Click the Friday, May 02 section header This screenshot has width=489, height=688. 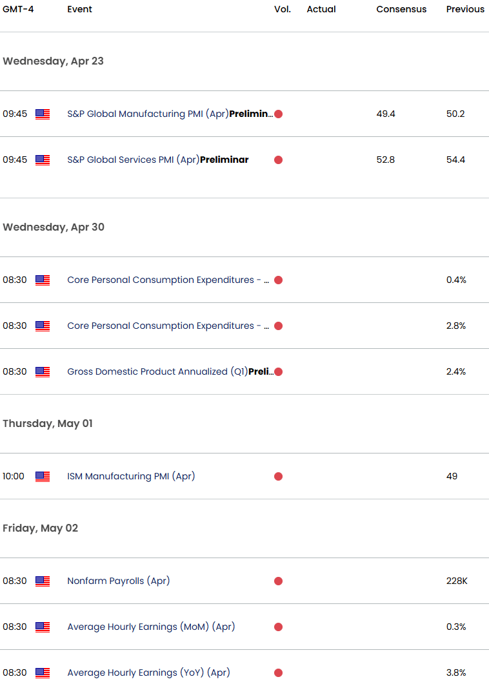(40, 528)
